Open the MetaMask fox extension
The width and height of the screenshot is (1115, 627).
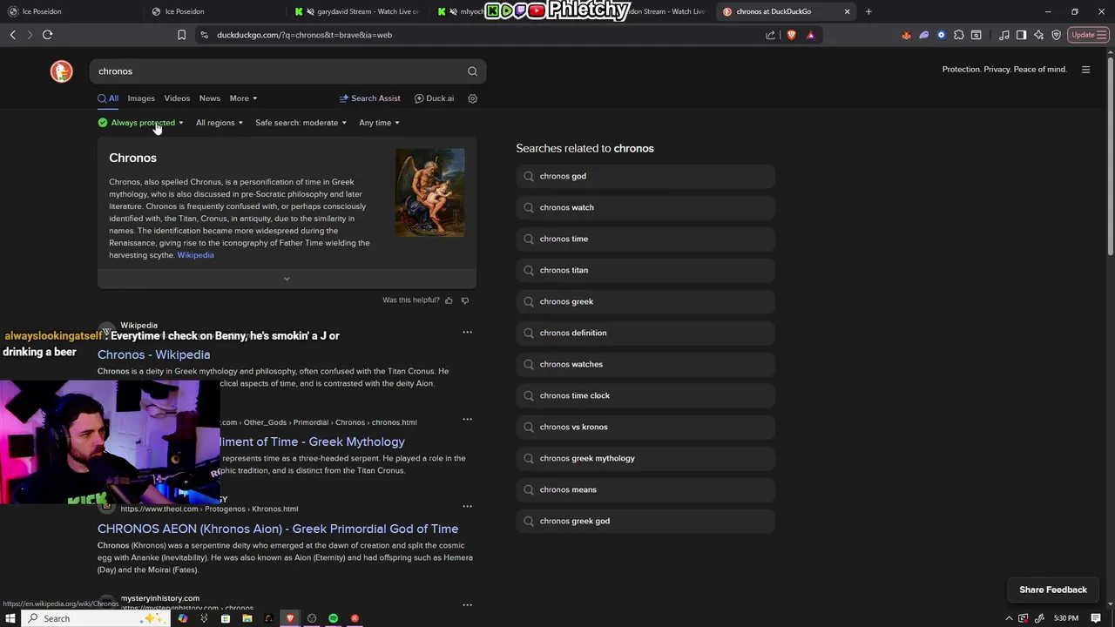point(906,35)
